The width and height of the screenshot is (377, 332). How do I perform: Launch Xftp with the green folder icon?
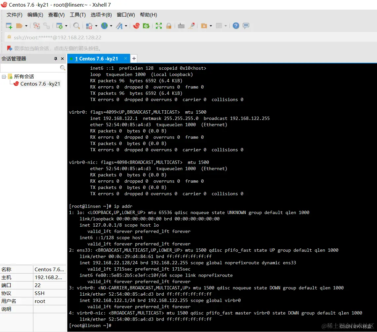[146, 26]
